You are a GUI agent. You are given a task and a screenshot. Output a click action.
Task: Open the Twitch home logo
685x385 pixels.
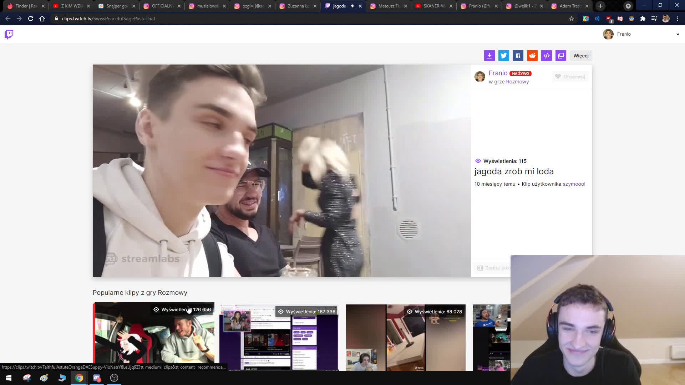(x=9, y=34)
